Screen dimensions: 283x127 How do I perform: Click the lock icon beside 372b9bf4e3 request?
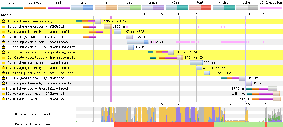point(3,94)
